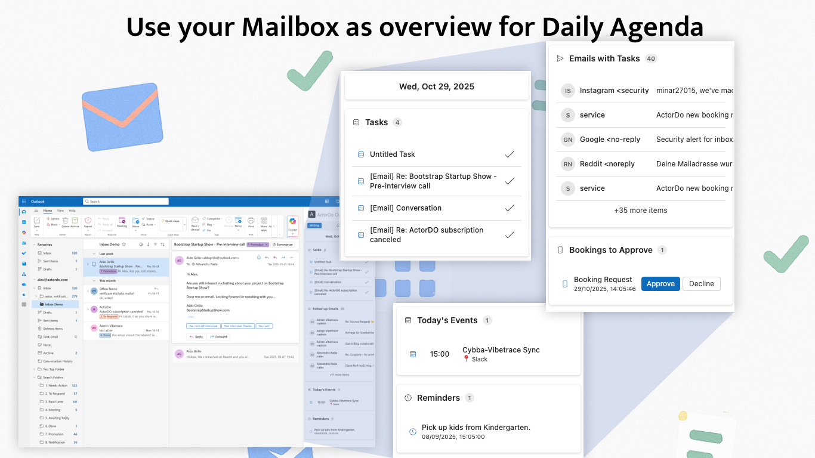This screenshot has height=458, width=815.
Task: Collapse the Favorites section
Action: click(x=34, y=245)
